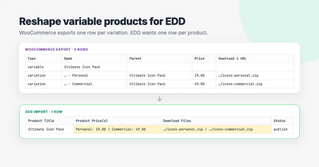Select the 'Reshape variable products for EDD' heading
Image resolution: width=319 pixels, height=167 pixels.
pyautogui.click(x=102, y=21)
